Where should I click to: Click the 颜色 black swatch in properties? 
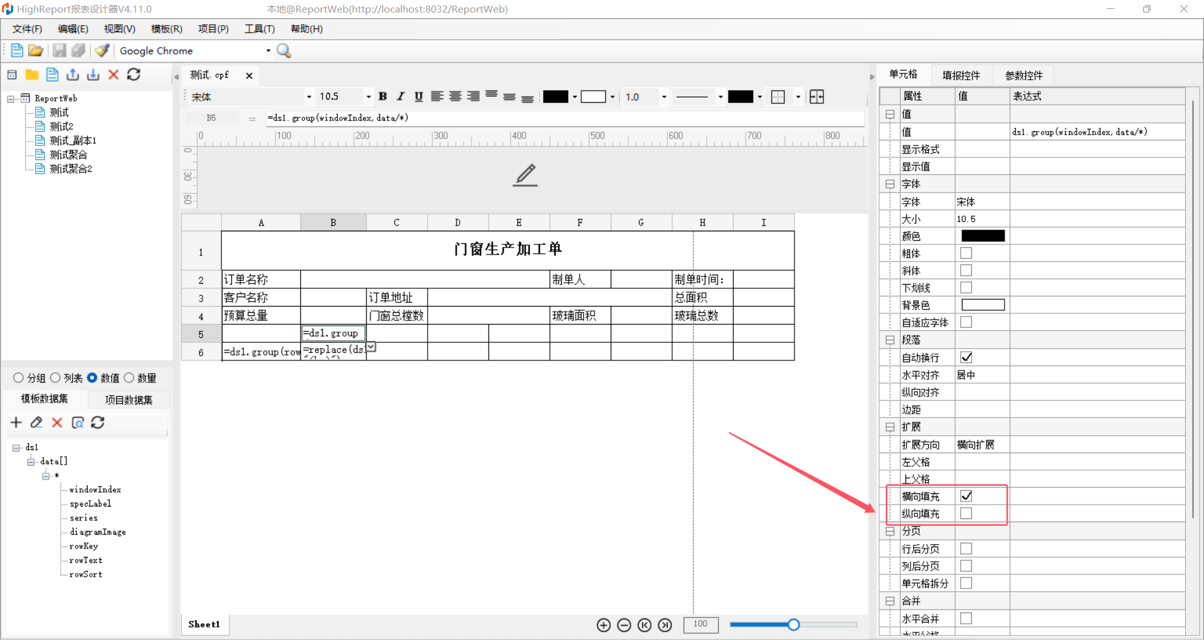[983, 236]
